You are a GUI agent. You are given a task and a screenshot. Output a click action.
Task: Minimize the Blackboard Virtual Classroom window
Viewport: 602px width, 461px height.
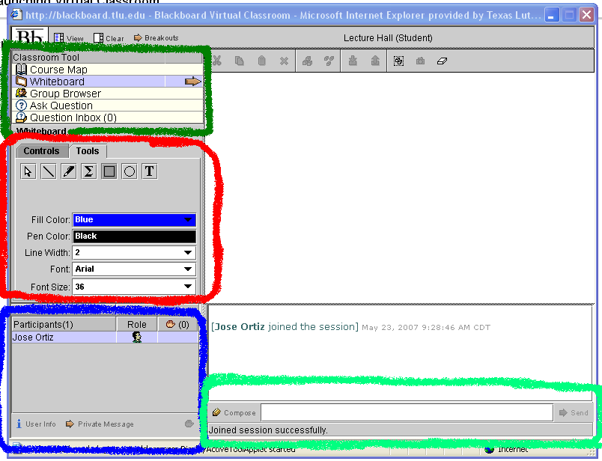coord(552,15)
